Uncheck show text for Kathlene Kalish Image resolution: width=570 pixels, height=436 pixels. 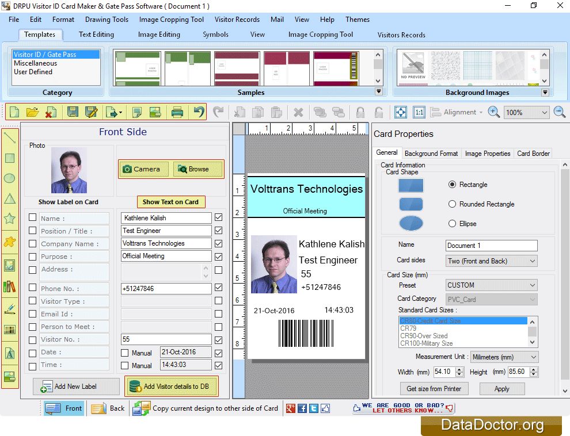click(x=218, y=217)
